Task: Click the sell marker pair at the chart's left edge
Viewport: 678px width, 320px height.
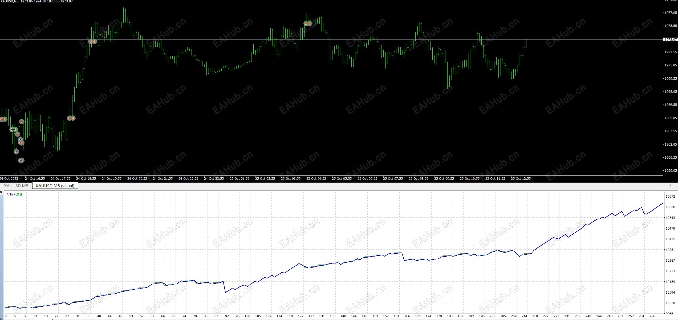Action: (3, 119)
